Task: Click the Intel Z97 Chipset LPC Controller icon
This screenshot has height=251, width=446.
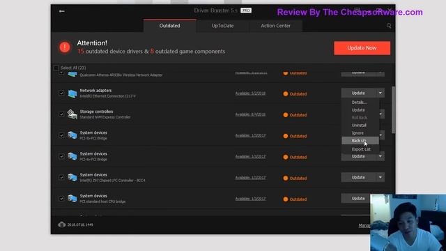Action: pyautogui.click(x=72, y=177)
